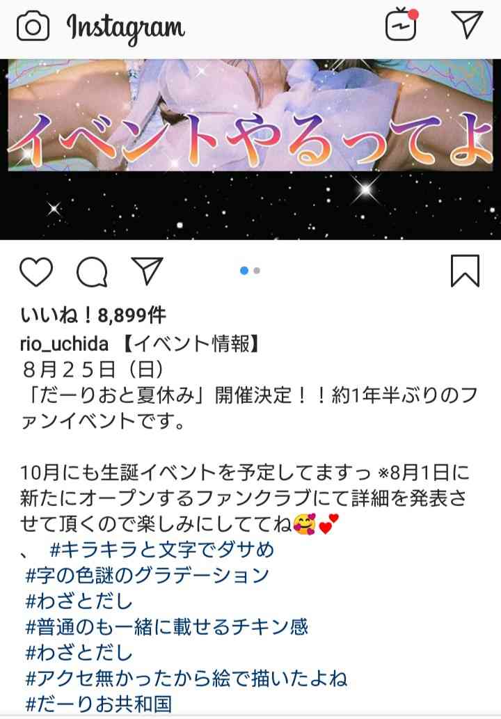This screenshot has height=719, width=501.
Task: Select the first blue carousel dot
Action: pos(244,271)
